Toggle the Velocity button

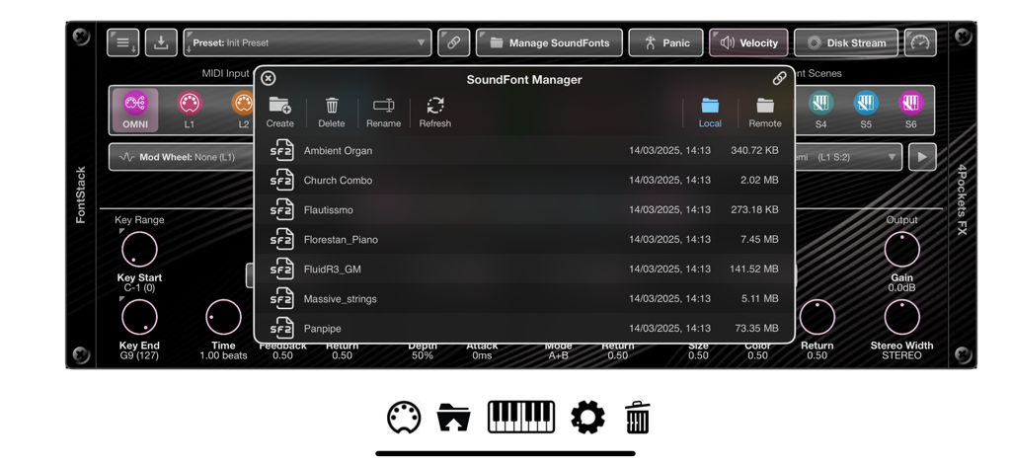pos(748,43)
